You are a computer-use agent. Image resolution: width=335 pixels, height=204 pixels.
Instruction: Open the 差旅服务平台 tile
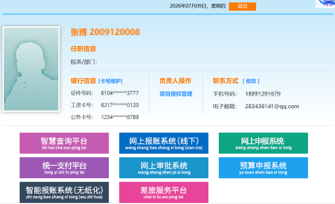(164, 193)
